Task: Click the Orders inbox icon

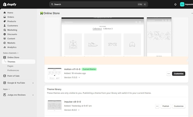Action: (5, 17)
